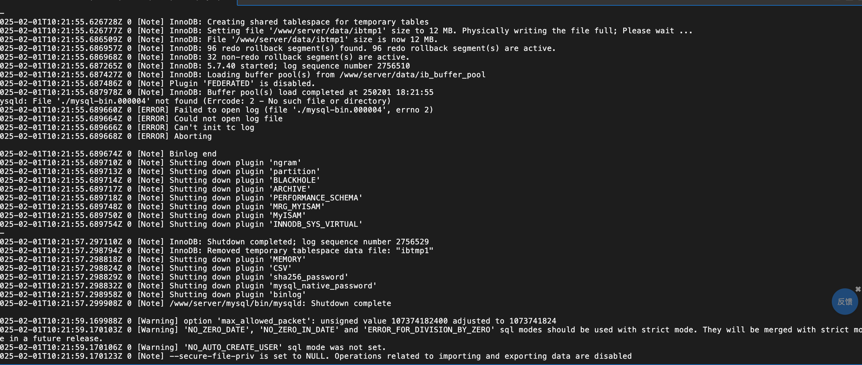Click the 'Failed to open log' error line

click(216, 110)
